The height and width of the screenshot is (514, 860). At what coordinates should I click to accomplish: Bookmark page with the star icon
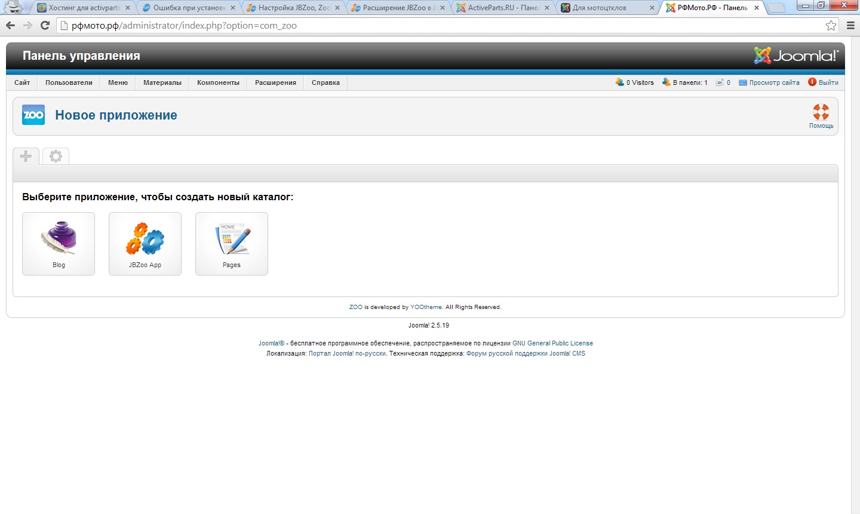click(831, 26)
